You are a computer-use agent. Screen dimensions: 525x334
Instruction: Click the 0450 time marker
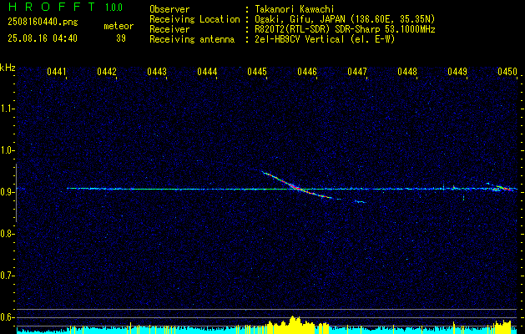pos(507,72)
